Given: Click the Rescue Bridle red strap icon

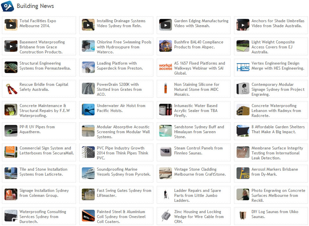Looking at the screenshot, I should [11, 88].
